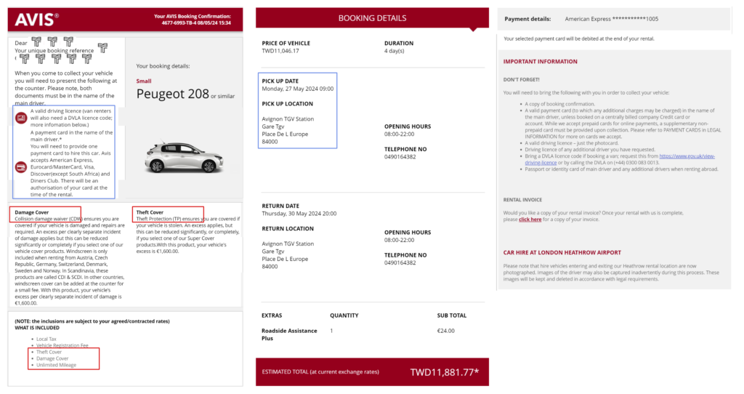Click the 'Roadside Assistance Plus' extra
This screenshot has width=744, height=394.
(289, 334)
